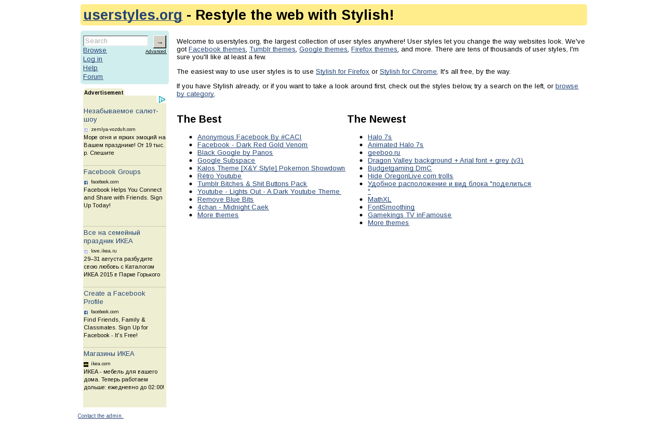Open Anonymous Facebook By #CACI style
Viewport: 665px width, 424px height.
249,137
